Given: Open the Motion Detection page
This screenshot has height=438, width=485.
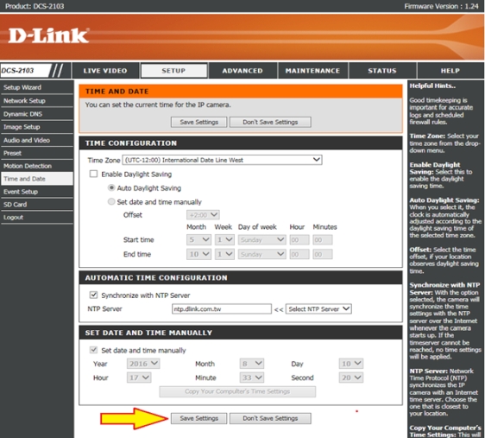Looking at the screenshot, I should pos(37,166).
